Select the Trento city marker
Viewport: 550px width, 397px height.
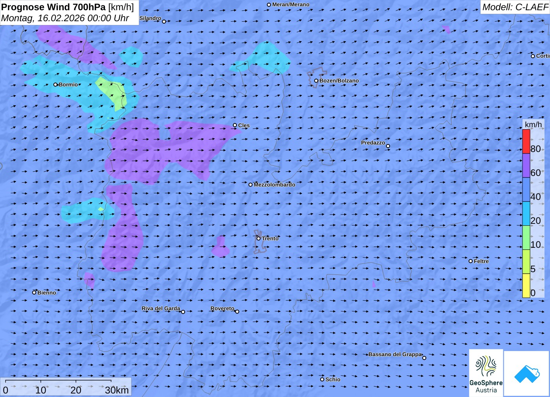tap(258, 238)
